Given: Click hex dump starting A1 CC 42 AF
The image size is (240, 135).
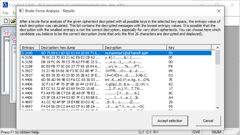Looking at the screenshot, I should pos(70,102).
